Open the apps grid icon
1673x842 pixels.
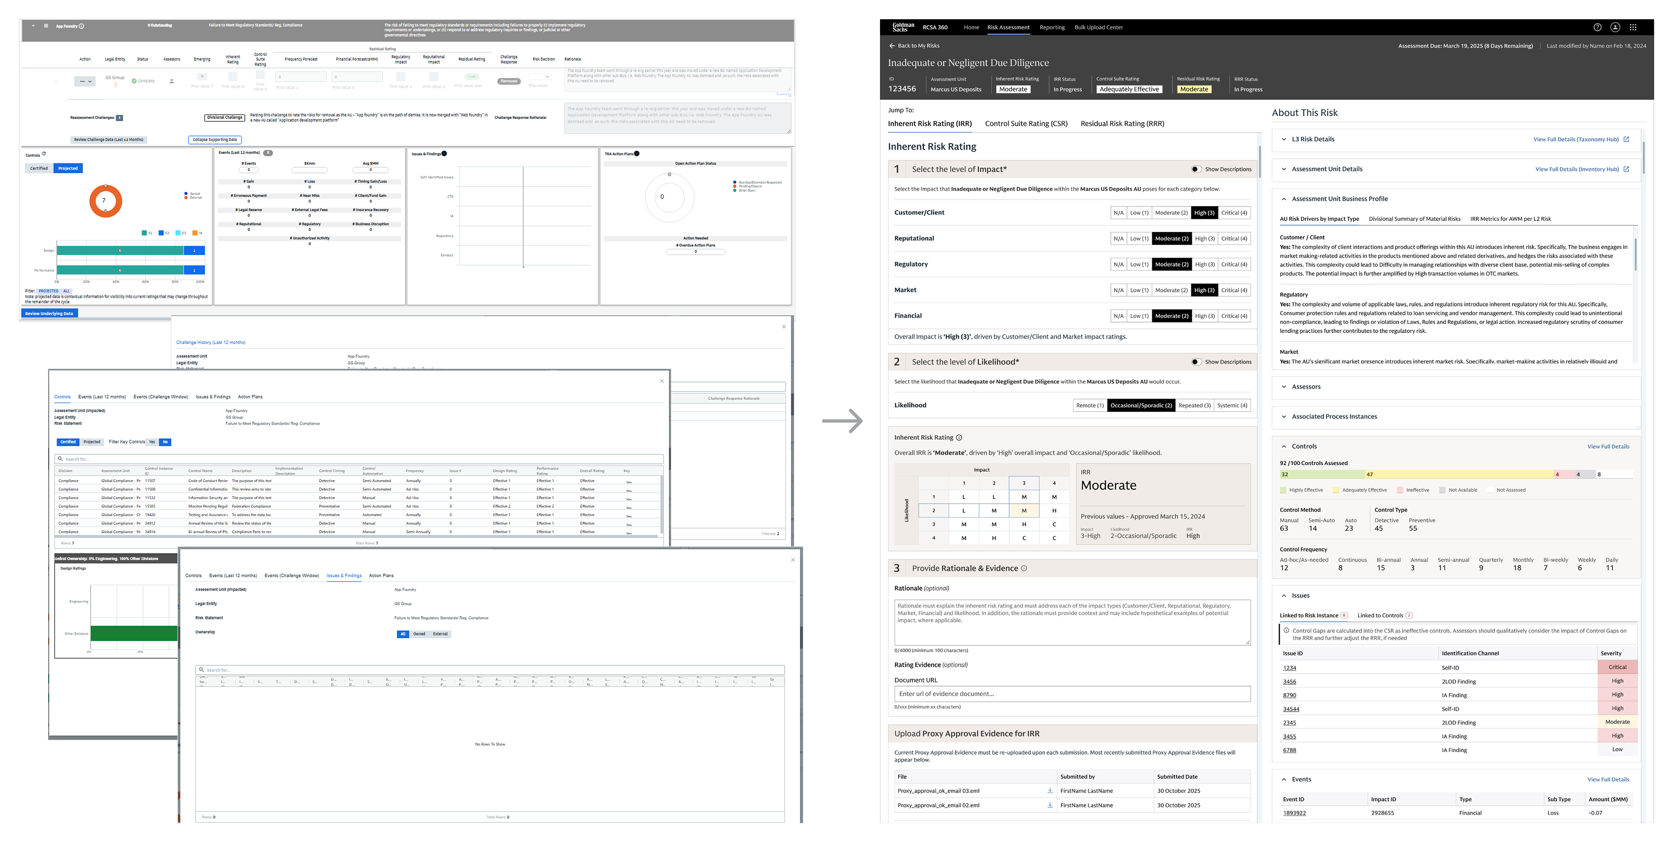point(1633,27)
